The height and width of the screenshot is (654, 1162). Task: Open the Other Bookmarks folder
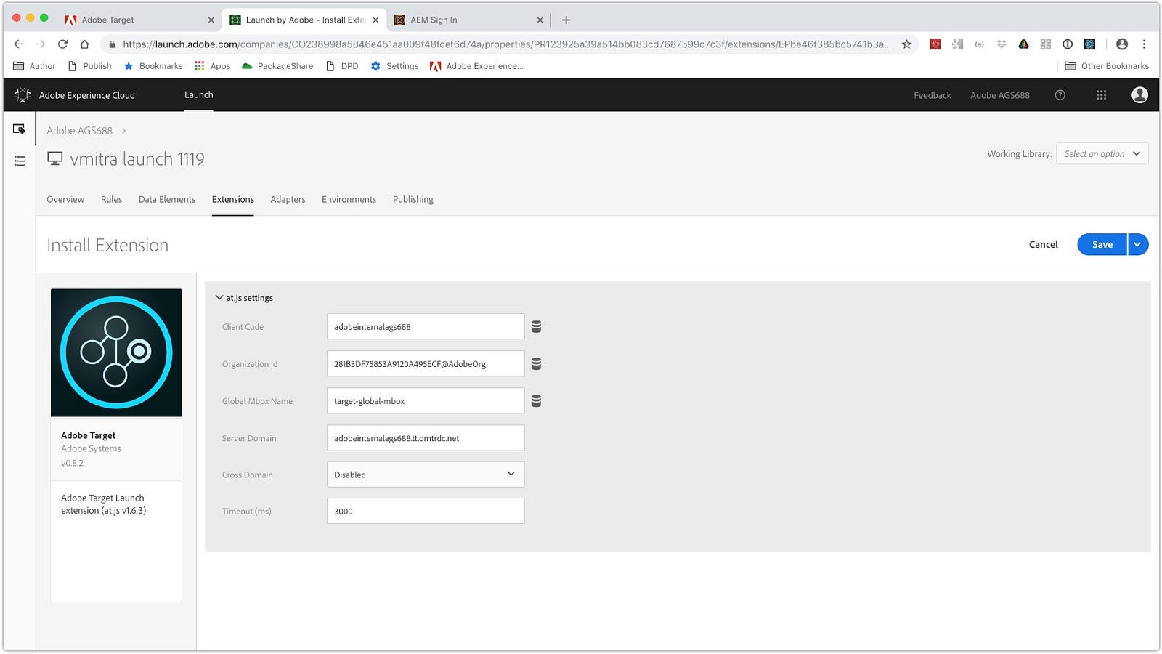click(1107, 66)
